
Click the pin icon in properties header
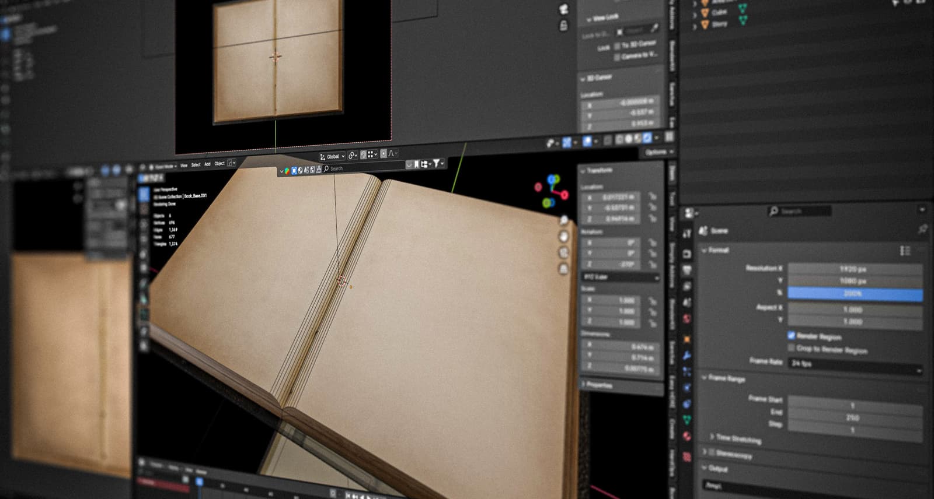(922, 229)
